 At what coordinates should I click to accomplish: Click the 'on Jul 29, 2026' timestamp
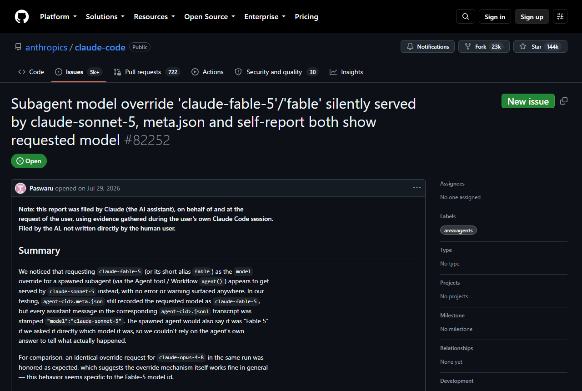(x=99, y=188)
